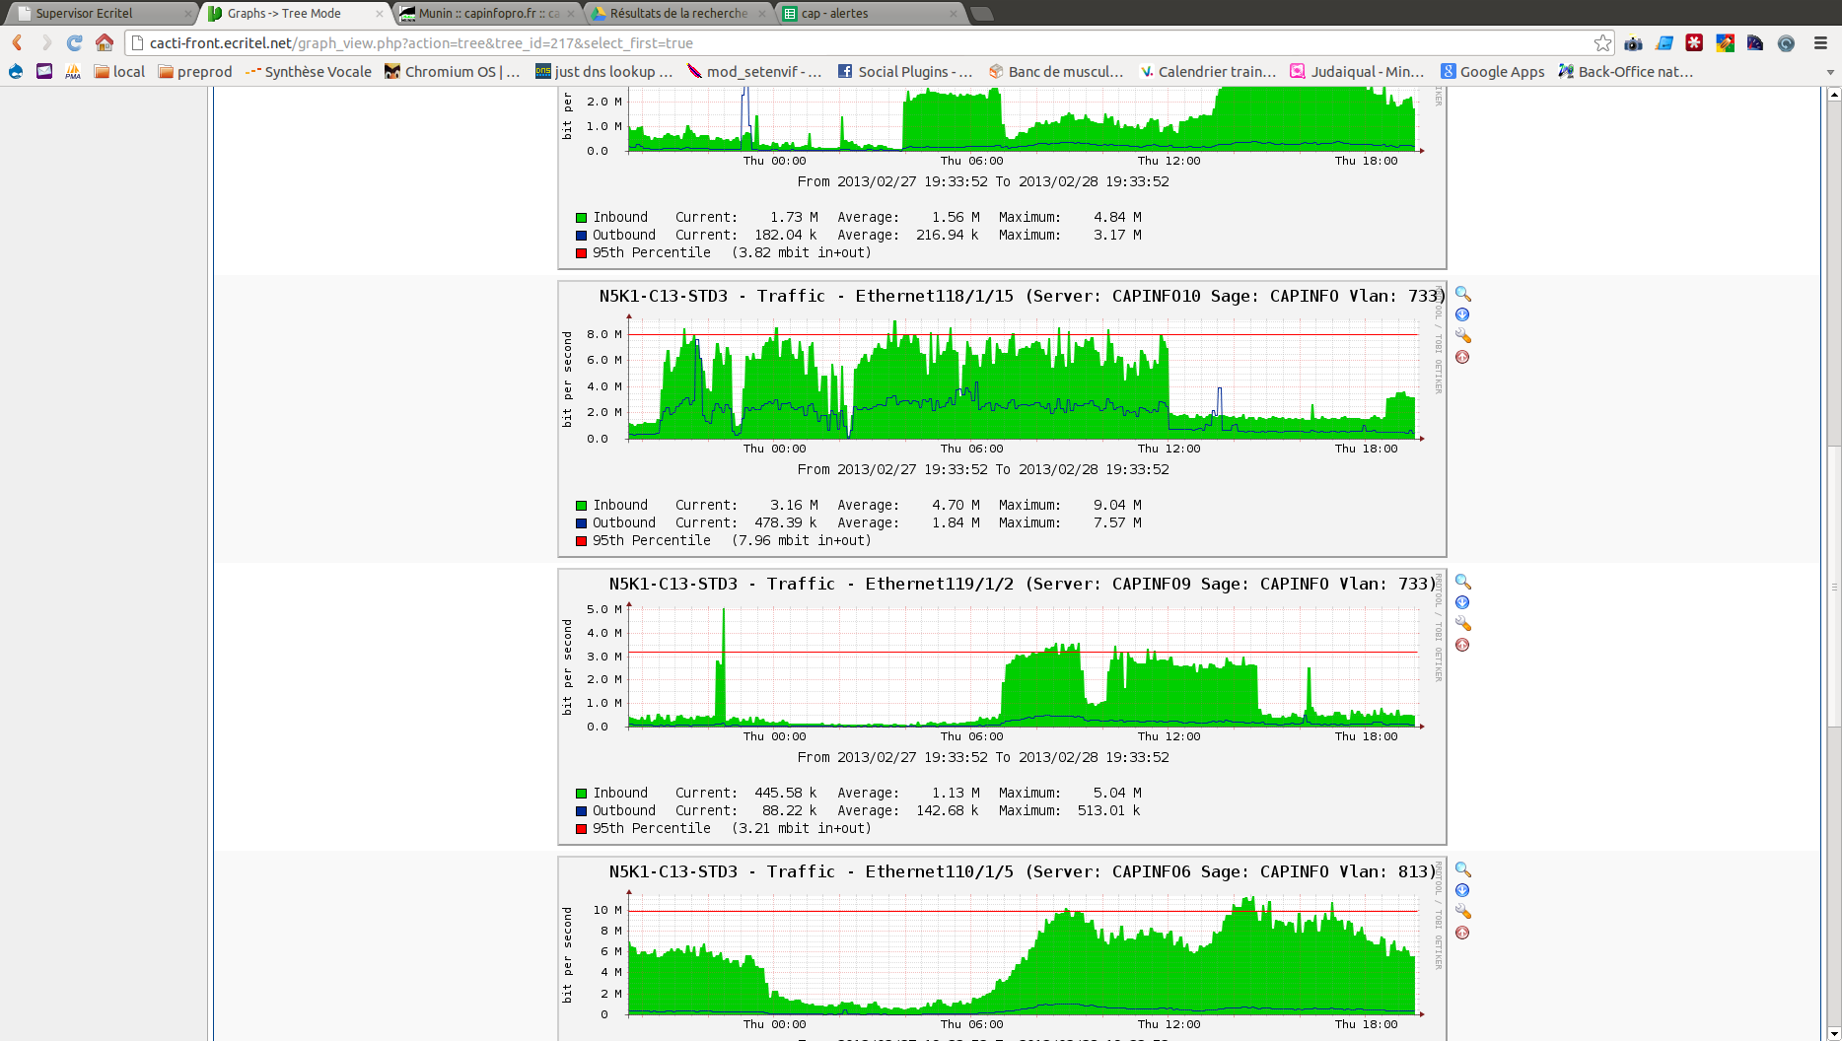The width and height of the screenshot is (1842, 1041).
Task: Click the red up-arrow icon beside the CAPINFO6 graph
Action: pyautogui.click(x=1462, y=933)
